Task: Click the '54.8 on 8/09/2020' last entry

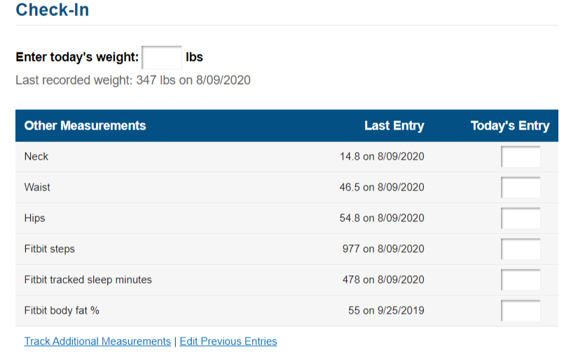Action: pos(382,218)
